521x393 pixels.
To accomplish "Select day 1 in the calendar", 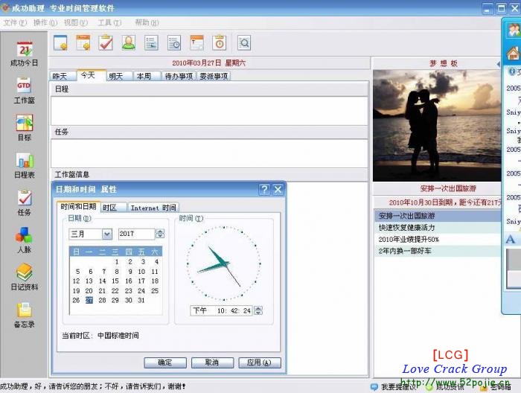I will 117,262.
